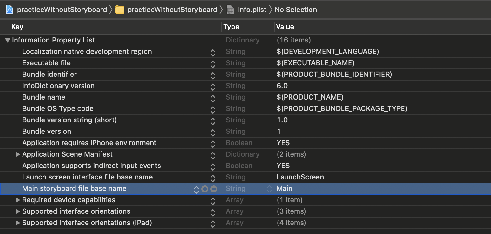This screenshot has width=491, height=234.
Task: Open key stepper for Localization native development region
Action: [x=213, y=53]
